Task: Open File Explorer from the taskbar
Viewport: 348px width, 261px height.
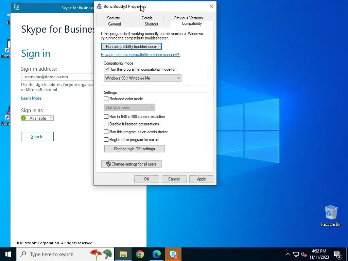Action: click(123, 254)
